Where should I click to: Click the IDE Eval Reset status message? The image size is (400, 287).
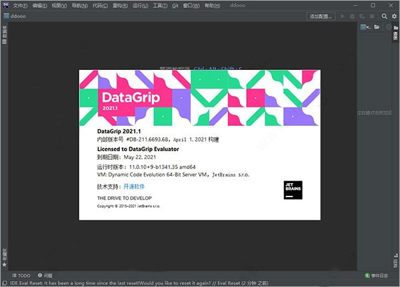click(x=139, y=283)
